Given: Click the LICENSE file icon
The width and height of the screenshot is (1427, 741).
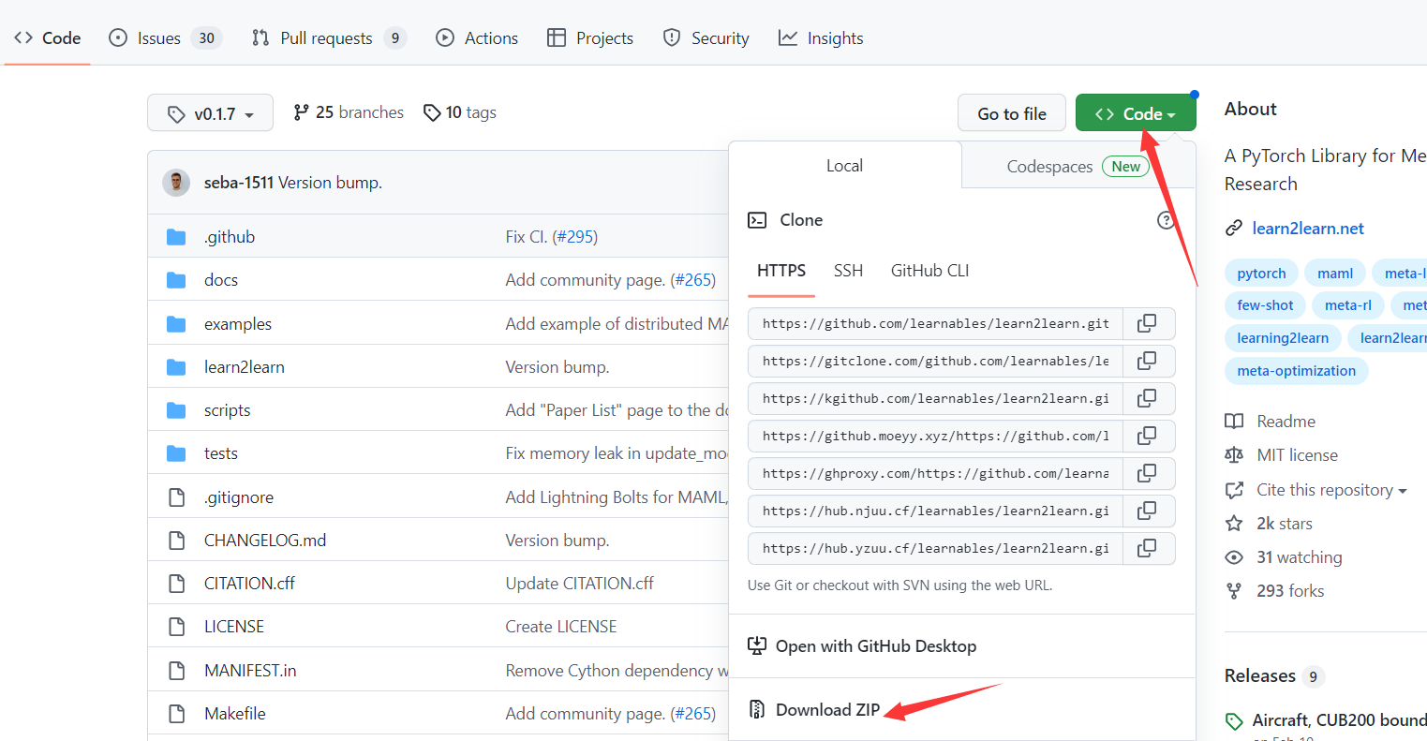Looking at the screenshot, I should pyautogui.click(x=176, y=627).
